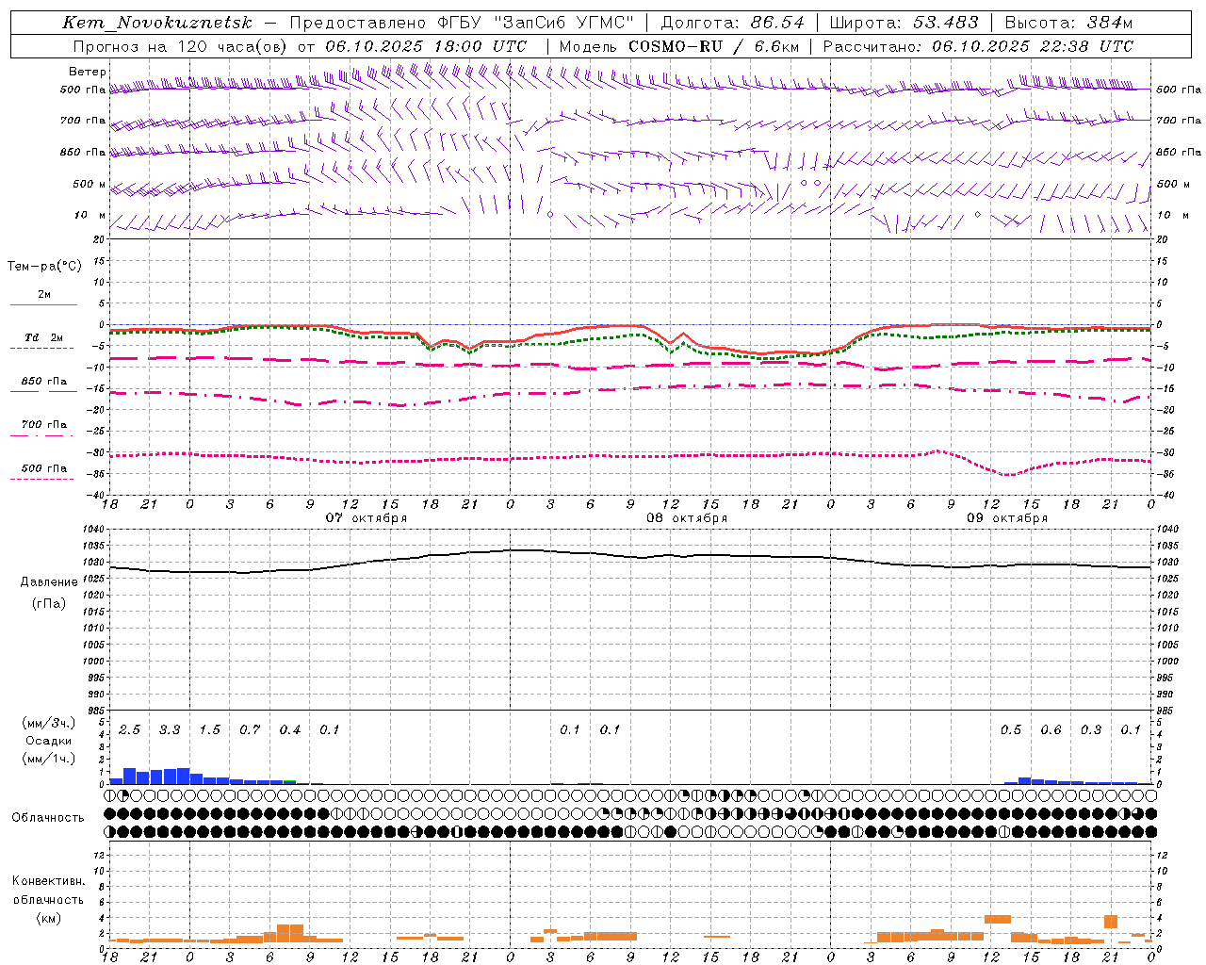Click the 700 гПа temperature legend entry
This screenshot has height=965, width=1206.
(43, 425)
